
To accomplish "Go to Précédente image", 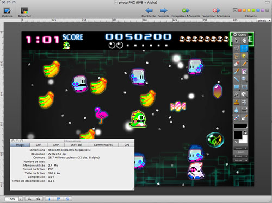I will (x=149, y=12).
